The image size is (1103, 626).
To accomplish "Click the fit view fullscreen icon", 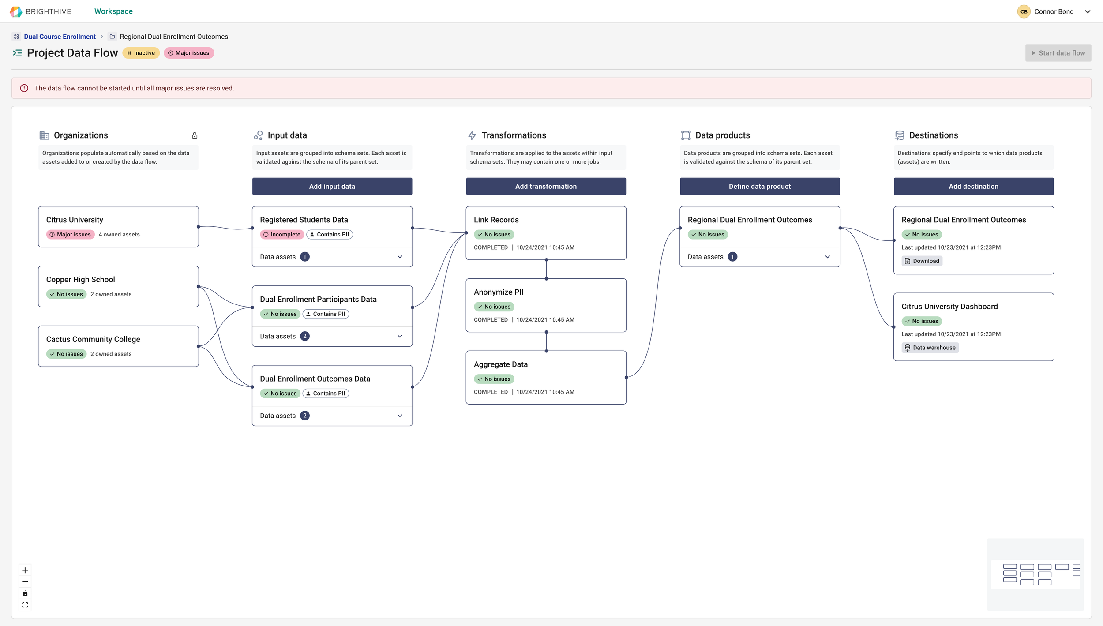I will (25, 605).
